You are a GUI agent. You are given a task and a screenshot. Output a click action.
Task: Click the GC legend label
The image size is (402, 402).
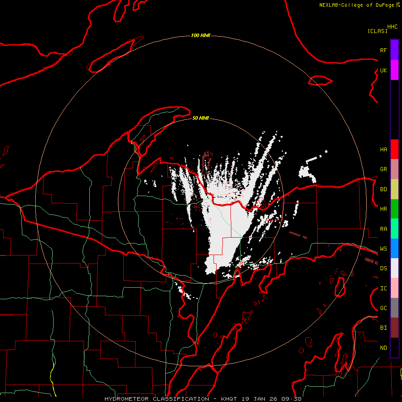pyautogui.click(x=383, y=308)
